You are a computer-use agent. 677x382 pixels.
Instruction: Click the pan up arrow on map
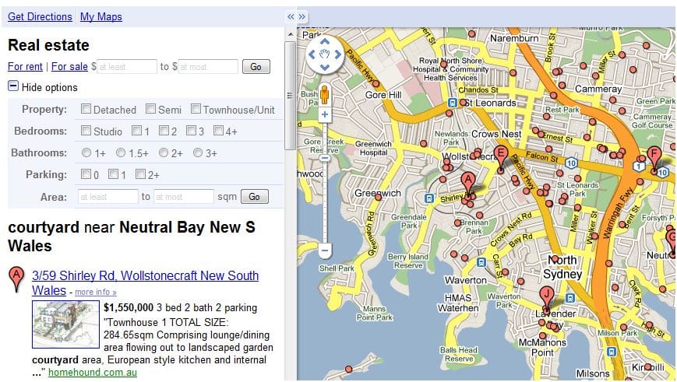pos(325,42)
